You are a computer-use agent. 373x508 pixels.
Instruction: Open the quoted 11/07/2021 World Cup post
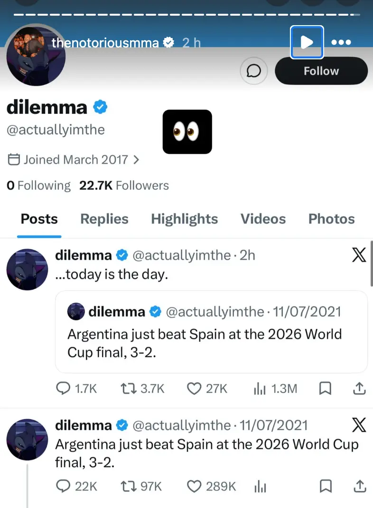coord(212,332)
